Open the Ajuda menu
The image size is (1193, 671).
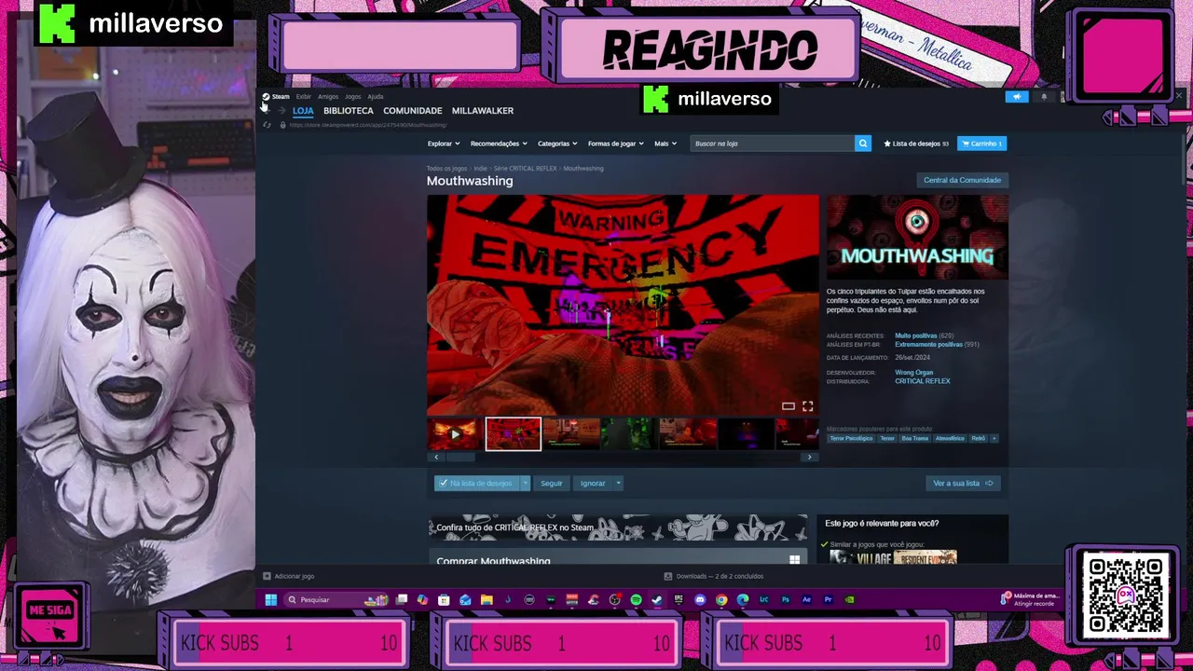pos(376,96)
